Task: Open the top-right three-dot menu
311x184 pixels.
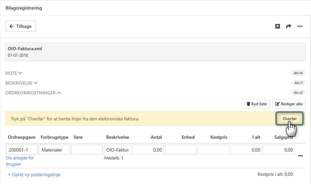Action: click(x=300, y=26)
